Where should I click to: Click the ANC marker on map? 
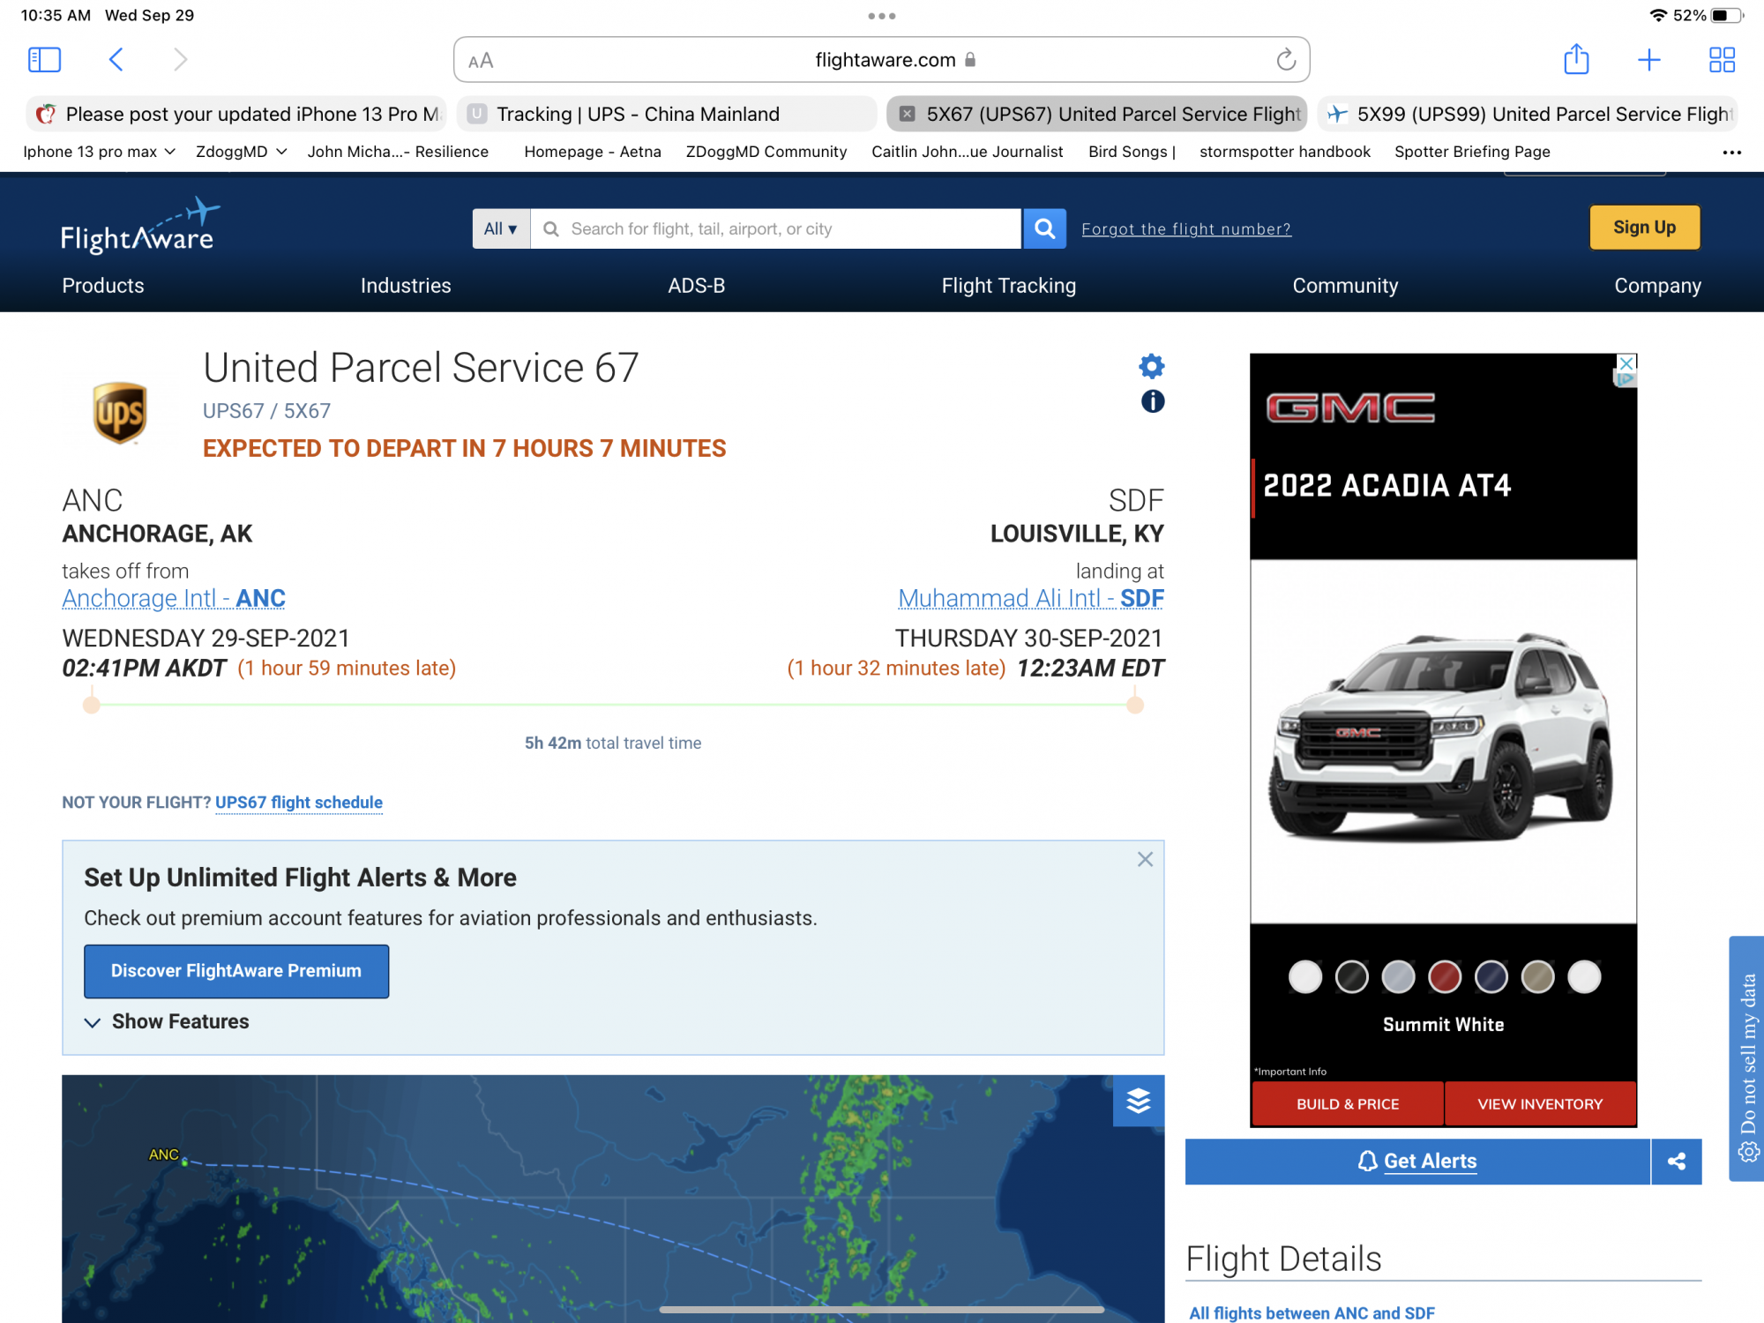184,1162
